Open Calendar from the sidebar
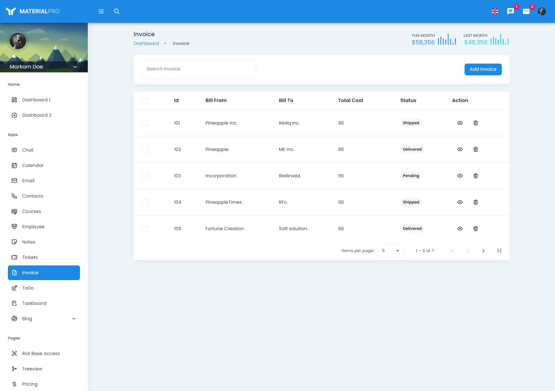The image size is (555, 391). pos(33,165)
